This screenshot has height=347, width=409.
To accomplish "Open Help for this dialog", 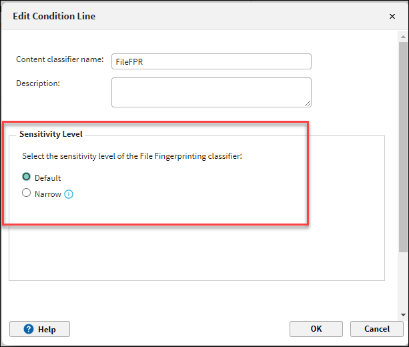I will point(39,329).
